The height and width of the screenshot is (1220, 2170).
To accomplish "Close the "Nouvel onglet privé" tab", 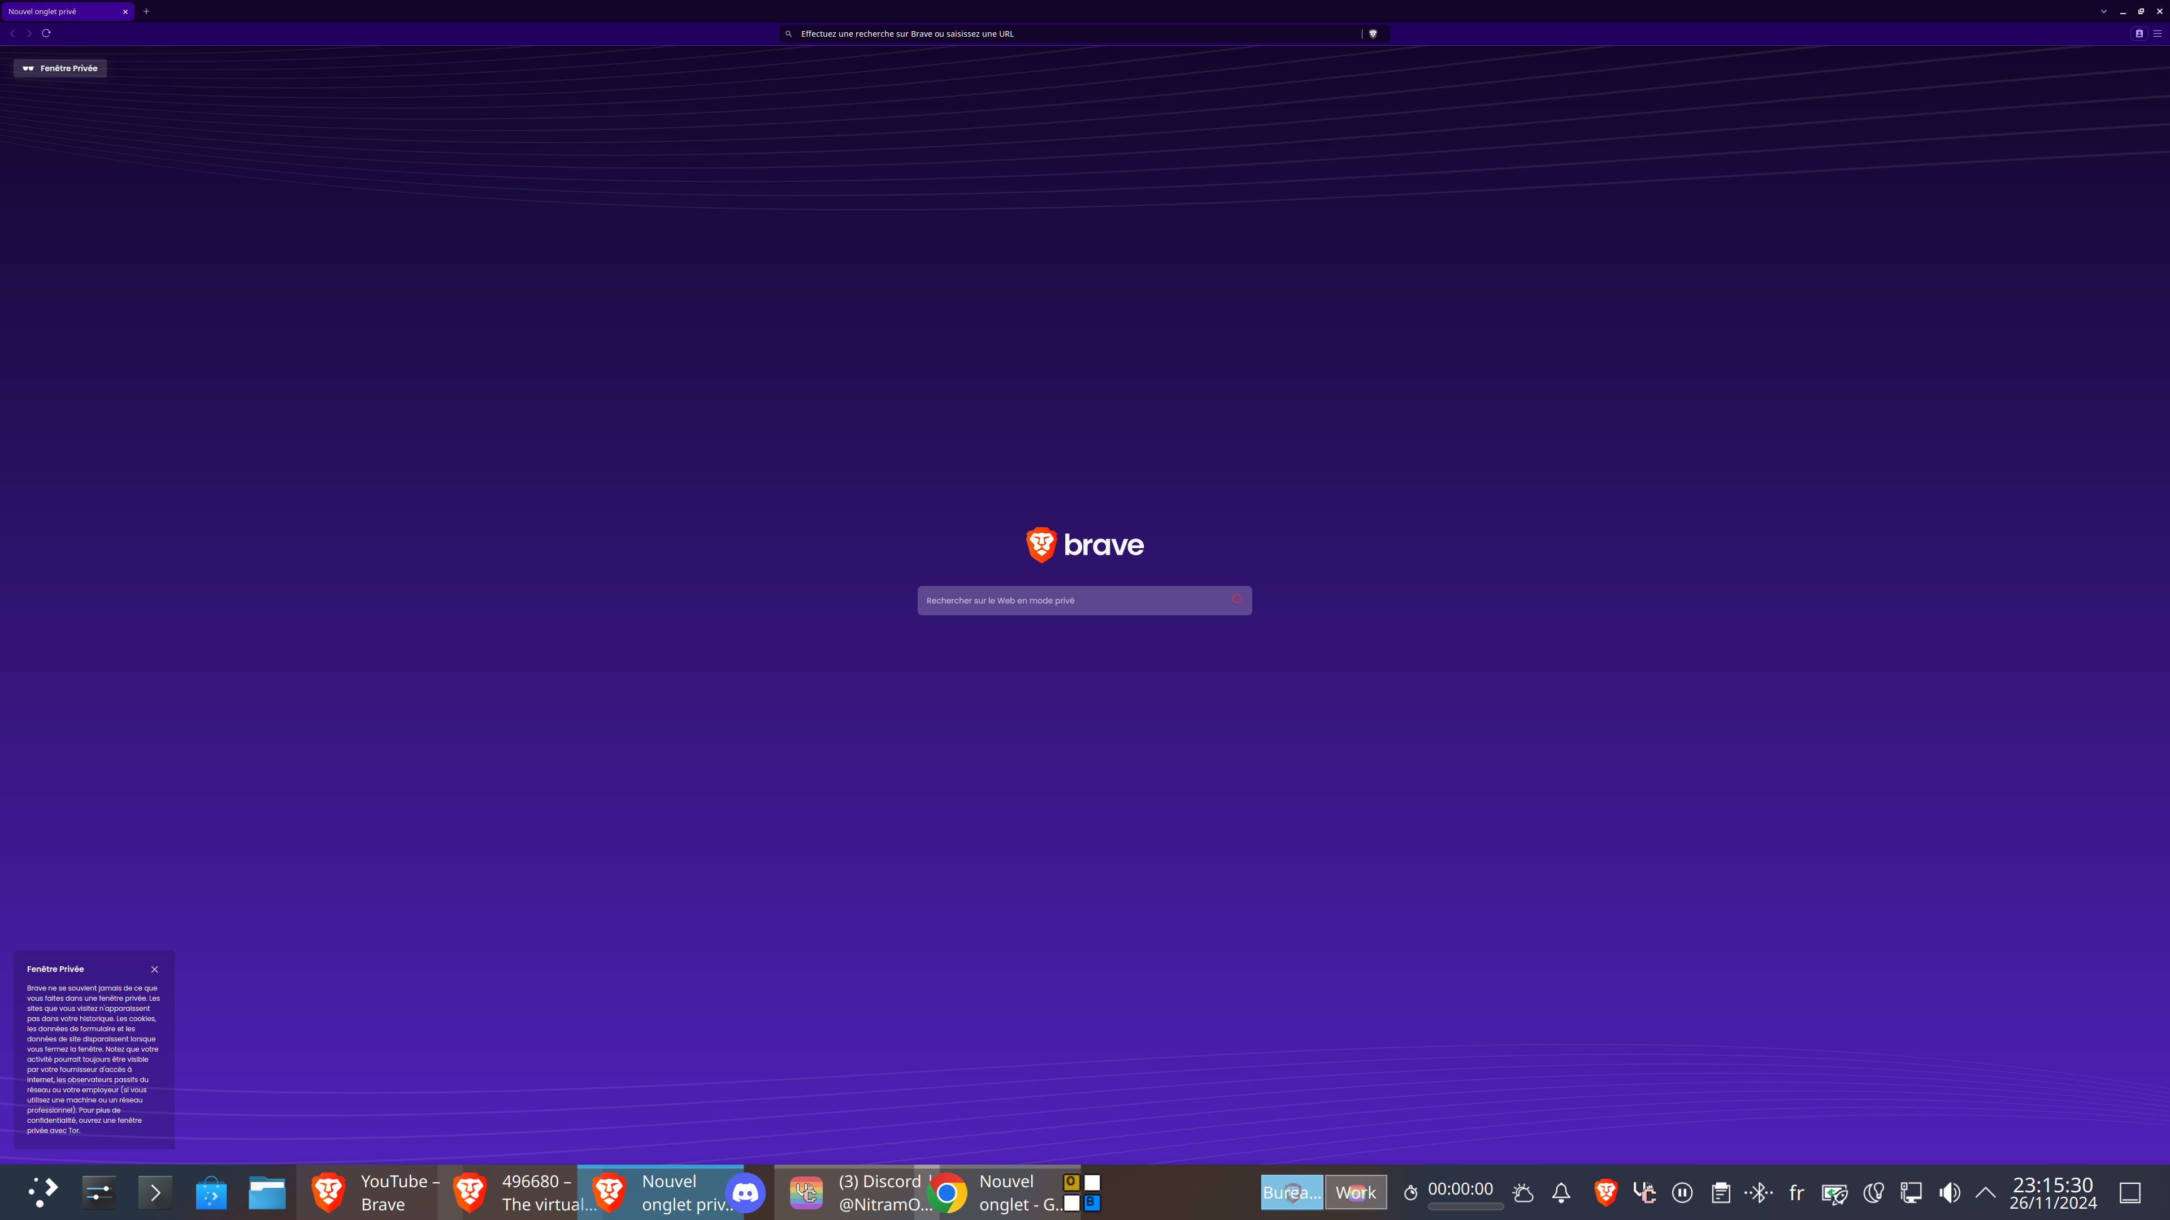I will coord(125,12).
